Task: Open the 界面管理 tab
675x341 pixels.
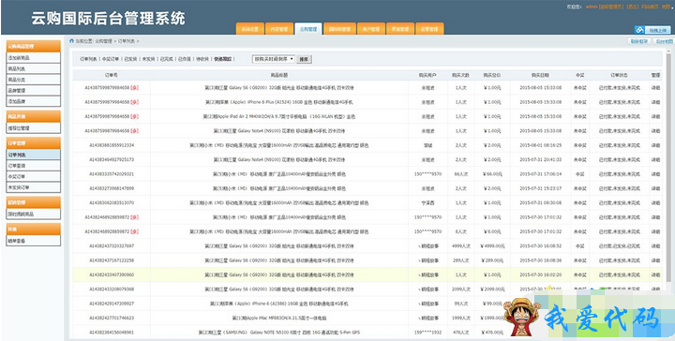Action: click(400, 29)
